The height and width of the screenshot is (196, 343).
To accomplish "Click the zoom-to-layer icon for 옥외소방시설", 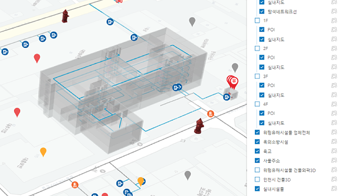I will pos(334,142).
